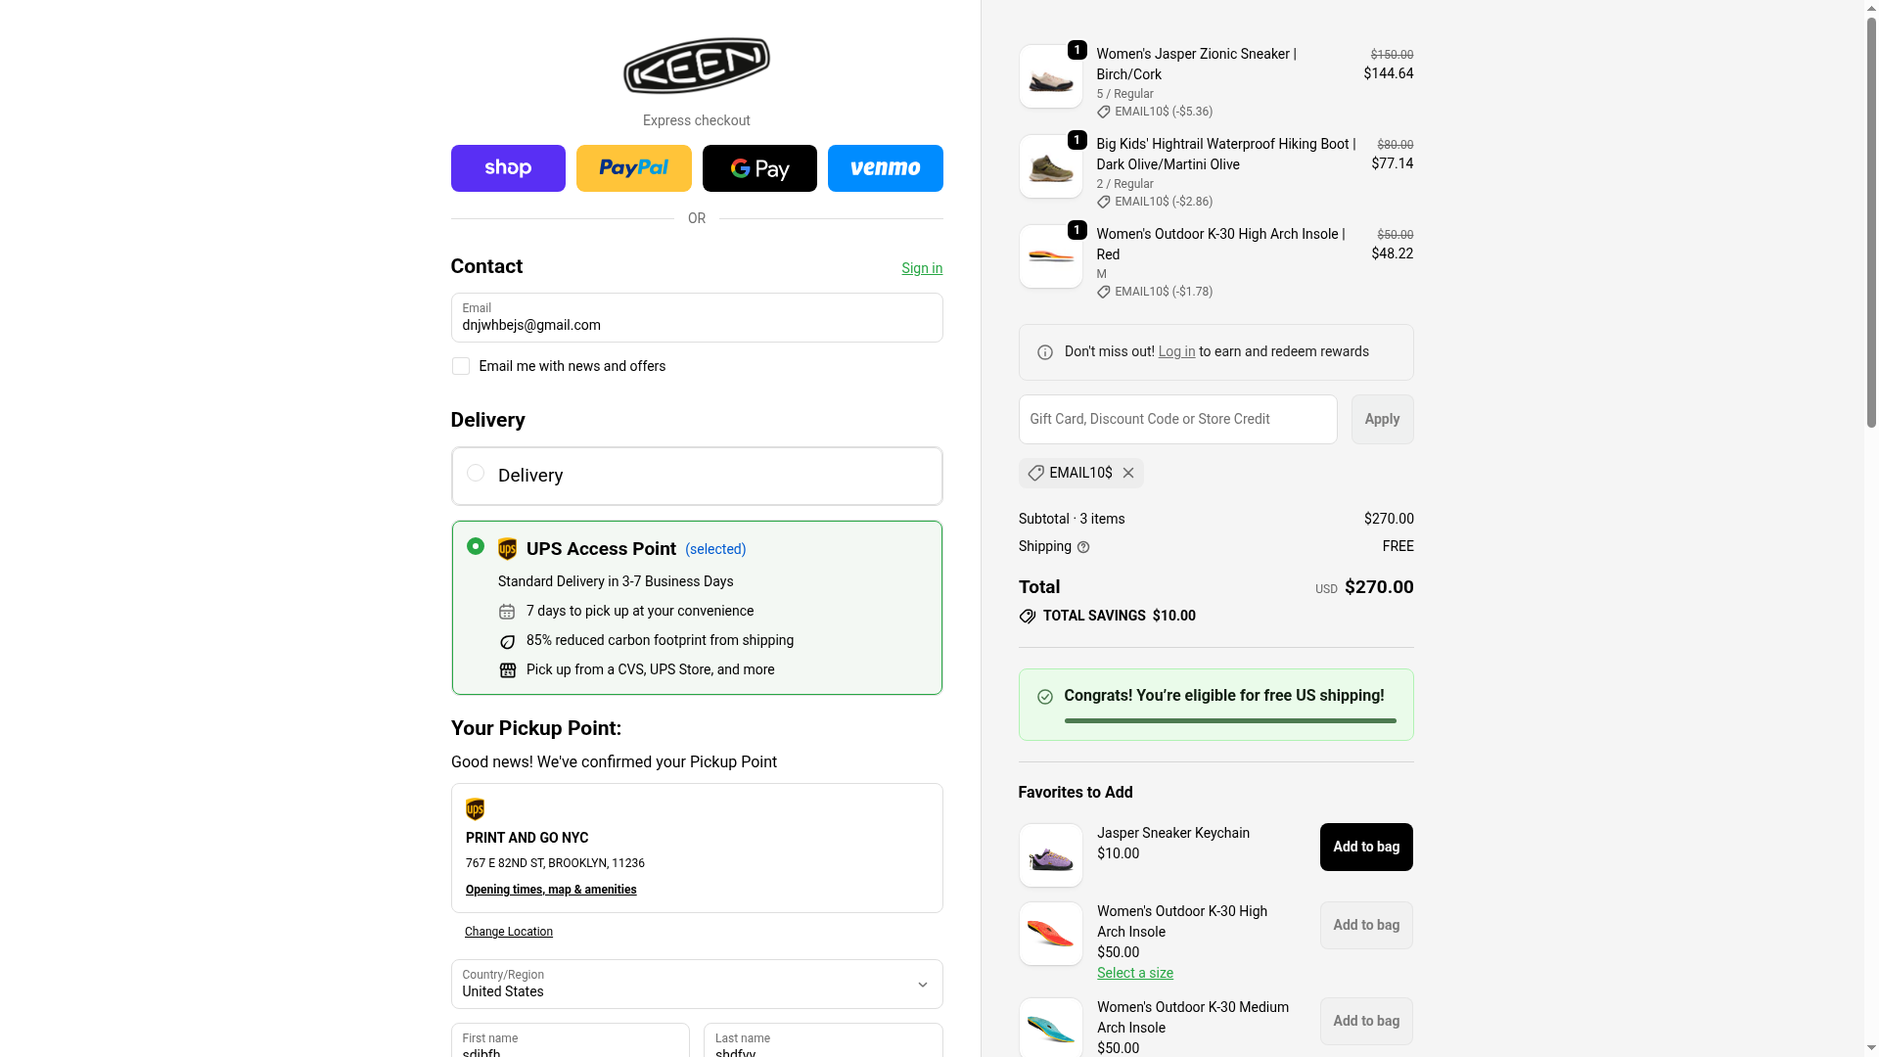Choose PayPal express checkout

633,168
